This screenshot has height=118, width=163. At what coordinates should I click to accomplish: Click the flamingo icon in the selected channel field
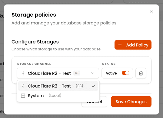click(x=23, y=73)
